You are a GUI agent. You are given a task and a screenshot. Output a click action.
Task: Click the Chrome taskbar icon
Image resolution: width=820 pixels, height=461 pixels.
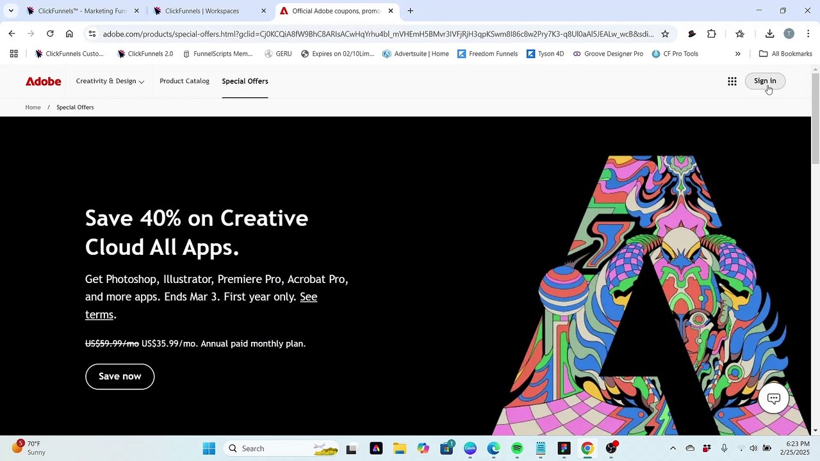[587, 448]
